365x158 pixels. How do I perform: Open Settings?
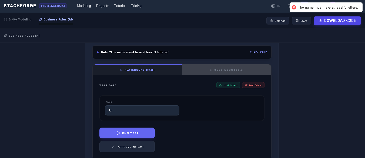tap(278, 21)
